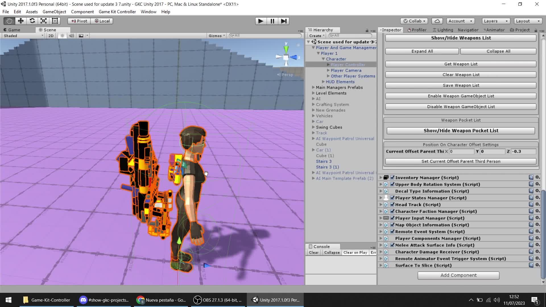Expand the Vehicles hierarchy item
The width and height of the screenshot is (546, 307).
point(313,116)
